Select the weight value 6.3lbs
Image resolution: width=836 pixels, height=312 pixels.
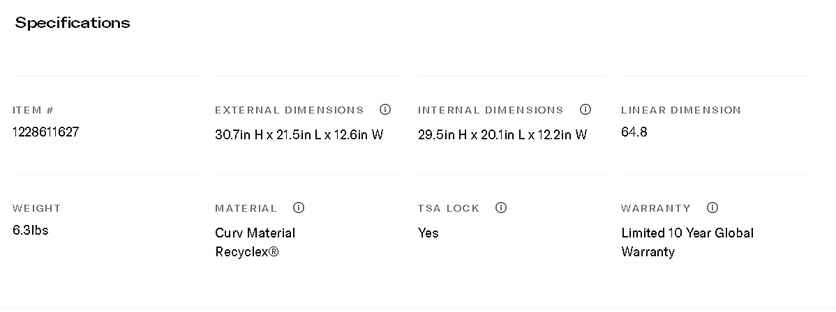pyautogui.click(x=31, y=230)
